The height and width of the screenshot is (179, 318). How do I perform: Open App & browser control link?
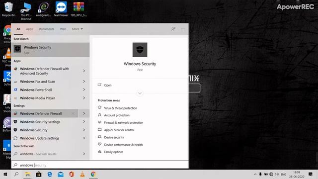pyautogui.click(x=119, y=130)
